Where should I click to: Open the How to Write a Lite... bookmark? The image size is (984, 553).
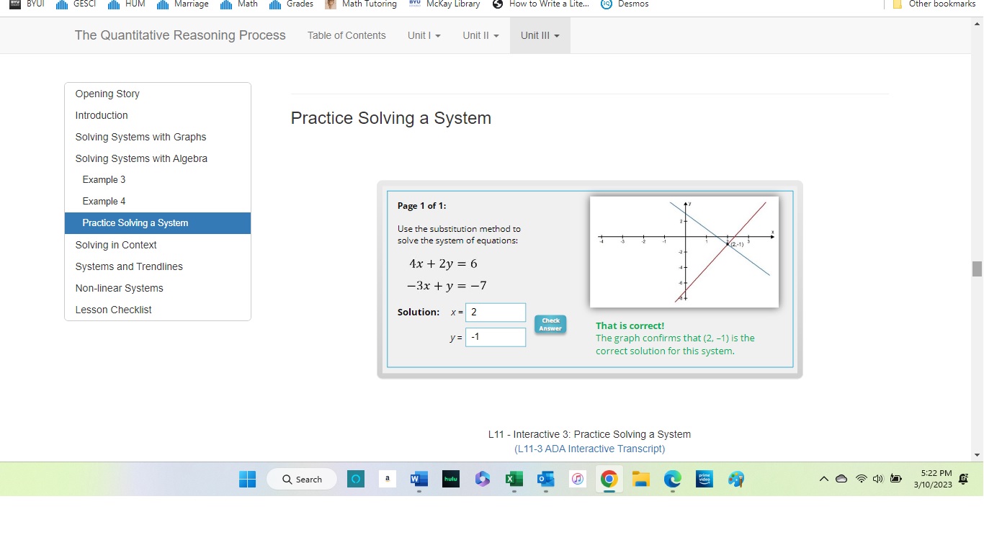(541, 4)
